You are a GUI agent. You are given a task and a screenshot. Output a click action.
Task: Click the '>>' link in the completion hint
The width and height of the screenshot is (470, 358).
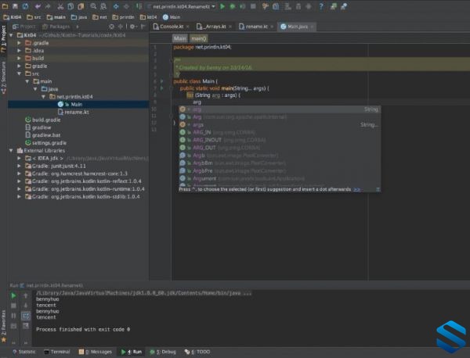pyautogui.click(x=356, y=189)
